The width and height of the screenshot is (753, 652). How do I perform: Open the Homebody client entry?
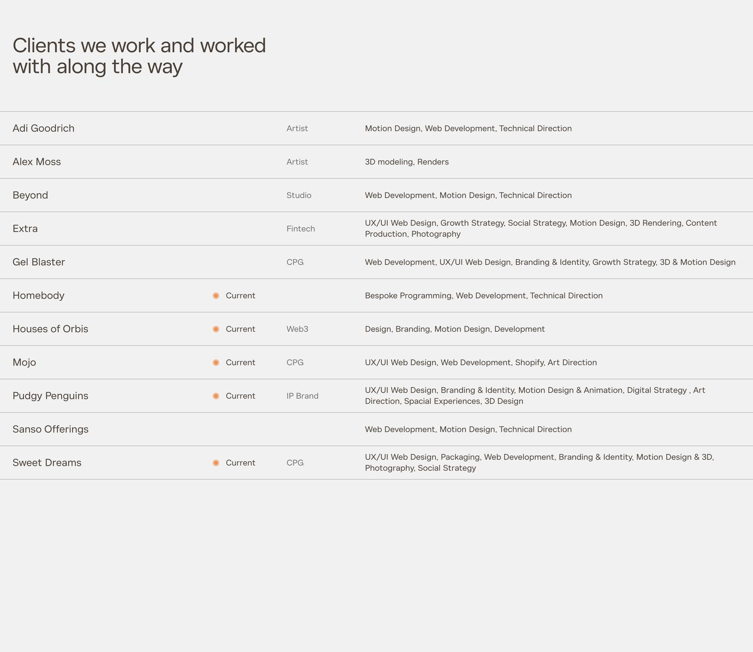tap(39, 296)
